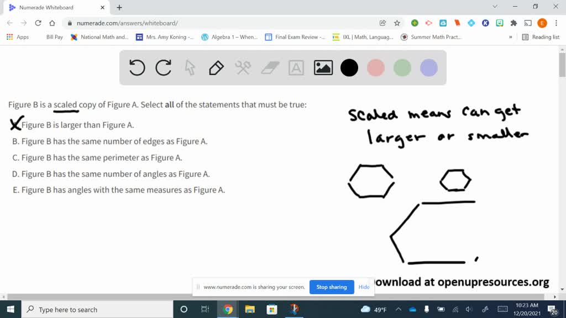This screenshot has width=566, height=318.
Task: Click the vertical page scrollbar thumb
Action: [562, 65]
